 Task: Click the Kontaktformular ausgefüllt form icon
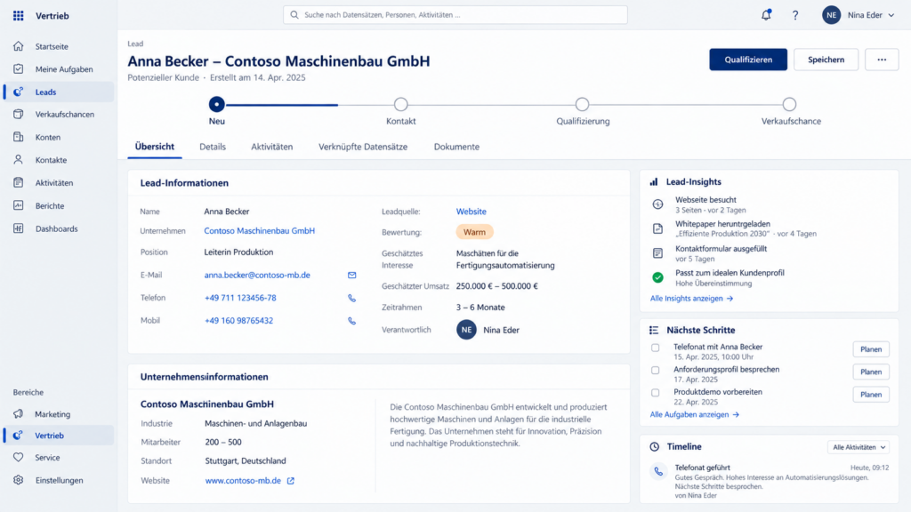click(x=657, y=253)
